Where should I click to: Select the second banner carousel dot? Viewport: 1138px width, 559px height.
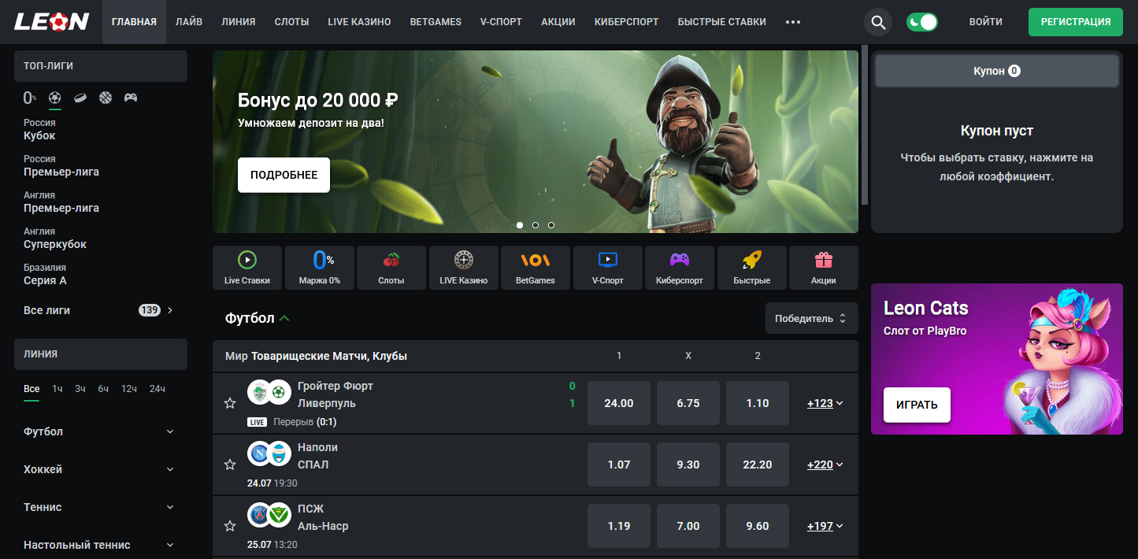(536, 225)
